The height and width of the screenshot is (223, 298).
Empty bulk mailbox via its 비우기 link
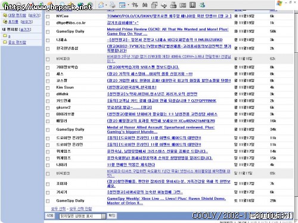pos(35,15)
